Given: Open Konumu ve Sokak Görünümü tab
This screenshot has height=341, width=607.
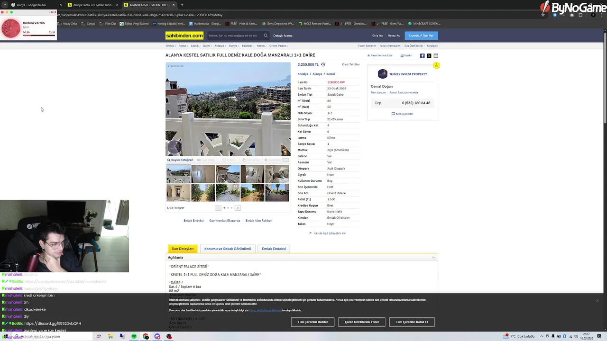Looking at the screenshot, I should point(228,249).
